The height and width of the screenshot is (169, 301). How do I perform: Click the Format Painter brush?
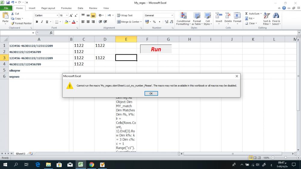(x=13, y=23)
